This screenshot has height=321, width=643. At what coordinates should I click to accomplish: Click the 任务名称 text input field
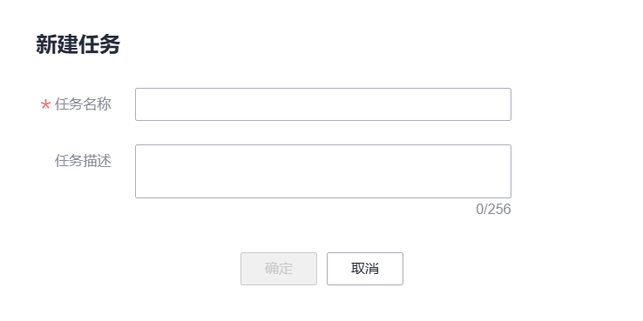point(323,104)
